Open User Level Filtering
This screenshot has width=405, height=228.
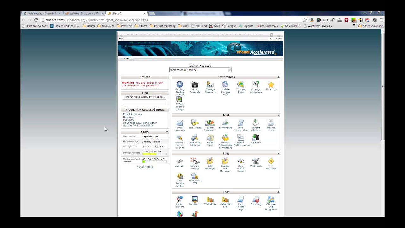(195, 137)
